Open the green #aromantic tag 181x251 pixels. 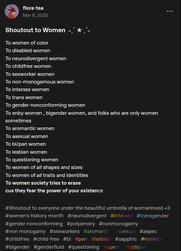(x=97, y=232)
